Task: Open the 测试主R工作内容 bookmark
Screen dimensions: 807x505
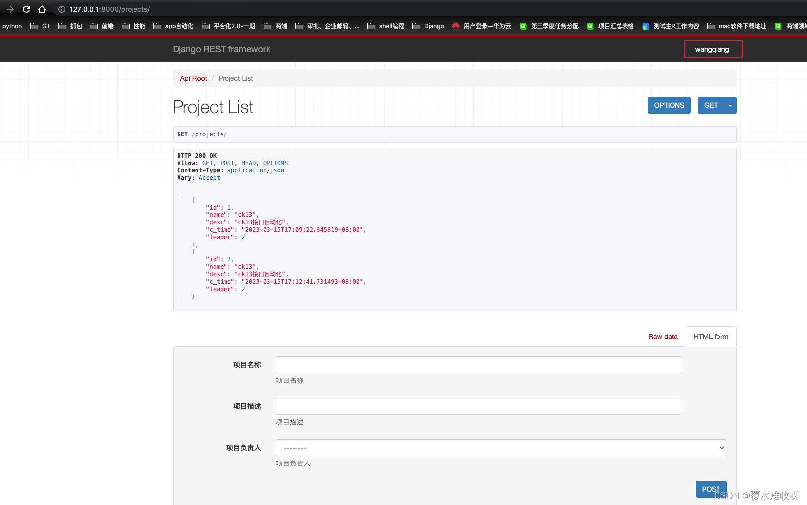Action: click(671, 26)
